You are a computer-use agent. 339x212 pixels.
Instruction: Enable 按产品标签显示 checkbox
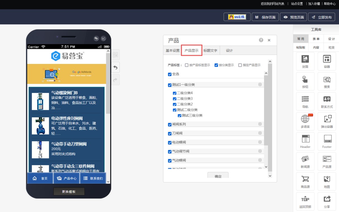coord(186,65)
